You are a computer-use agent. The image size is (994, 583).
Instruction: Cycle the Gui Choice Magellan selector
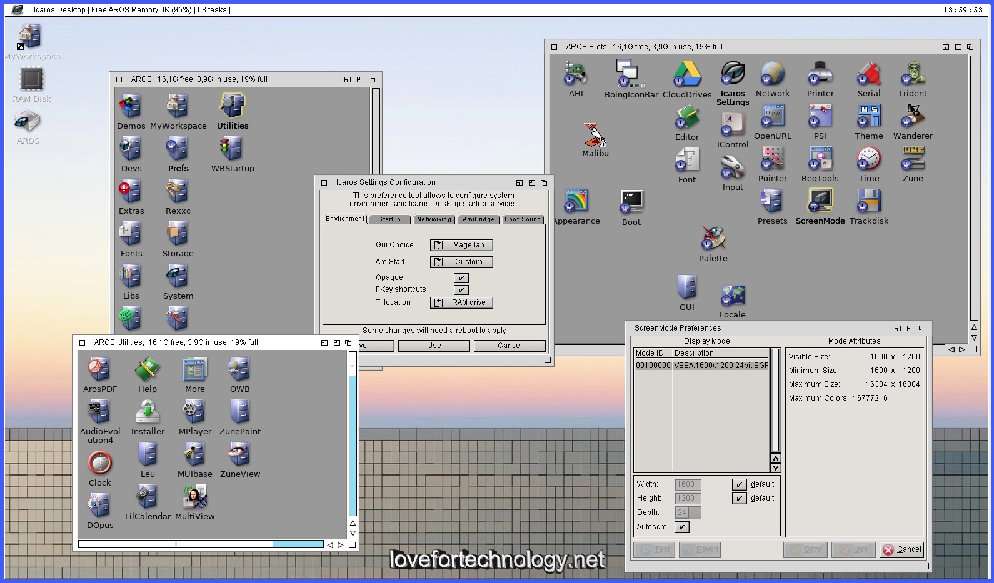461,245
